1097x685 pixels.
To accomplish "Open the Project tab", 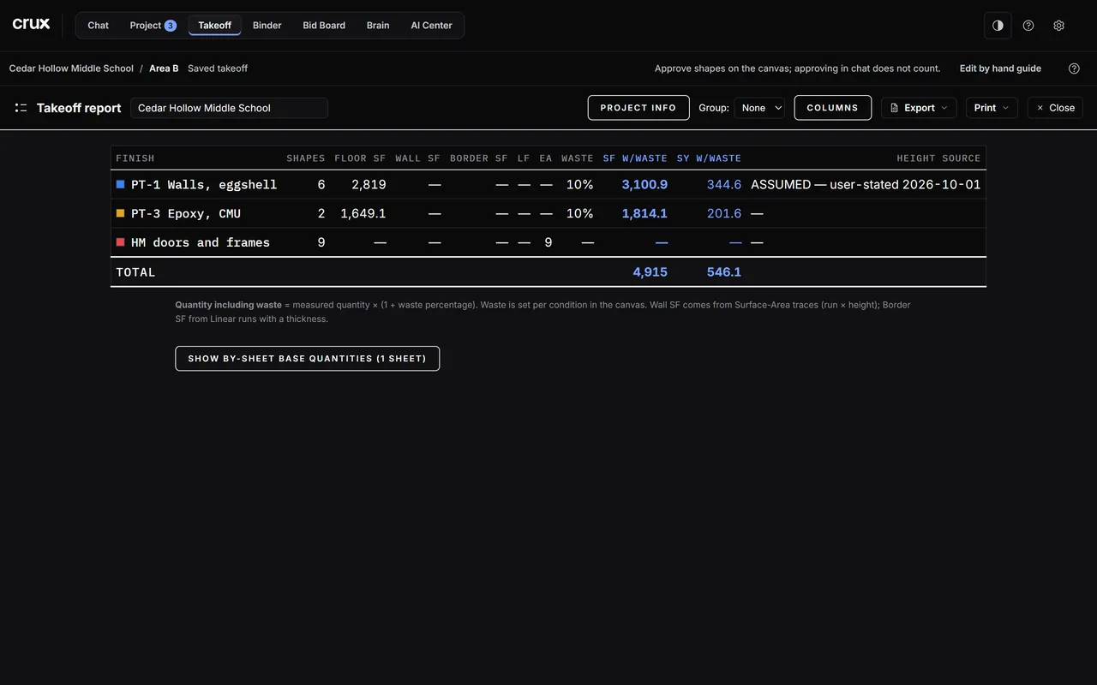I will (x=153, y=26).
